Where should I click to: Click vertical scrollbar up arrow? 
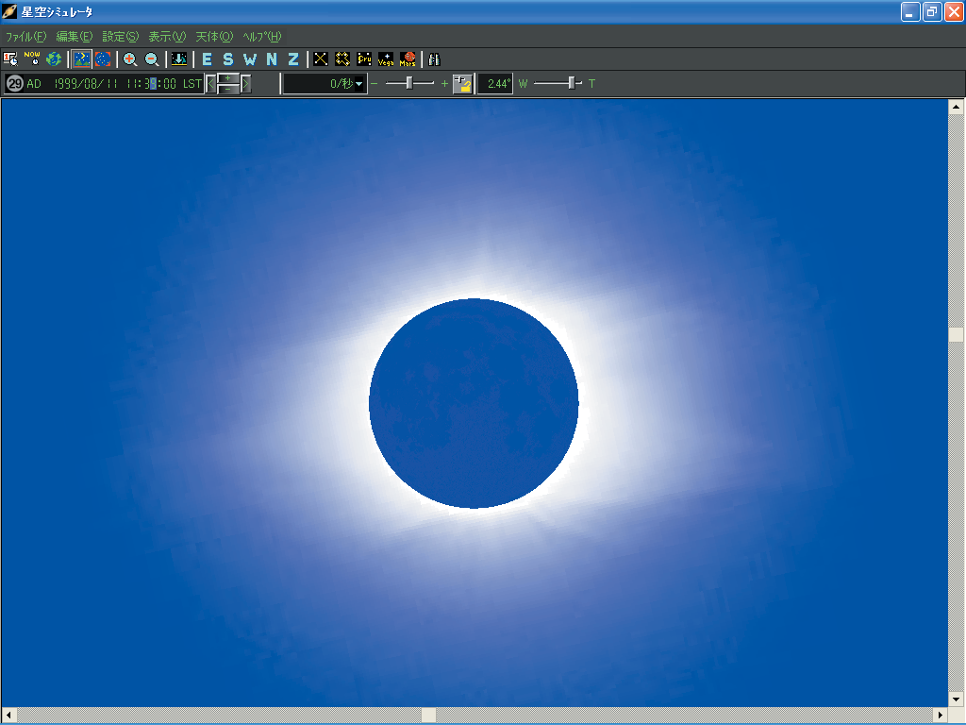pyautogui.click(x=957, y=107)
